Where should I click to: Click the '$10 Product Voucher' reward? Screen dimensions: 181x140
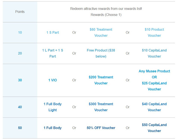154,32
